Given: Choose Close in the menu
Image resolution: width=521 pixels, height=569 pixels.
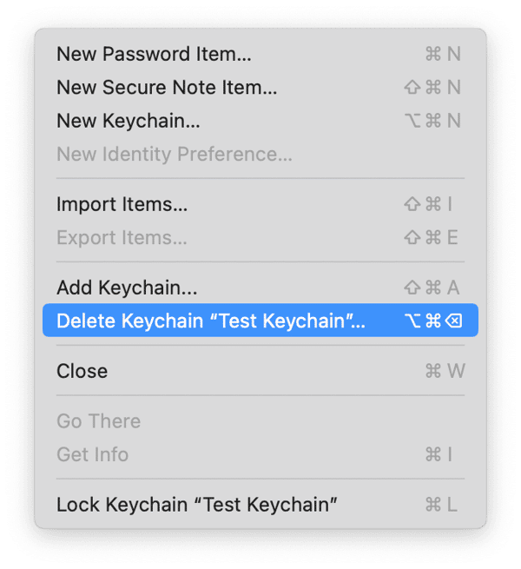Looking at the screenshot, I should point(82,371).
